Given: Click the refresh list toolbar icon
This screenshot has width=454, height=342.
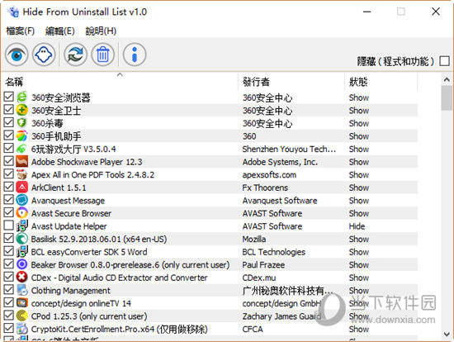Looking at the screenshot, I should pos(75,55).
